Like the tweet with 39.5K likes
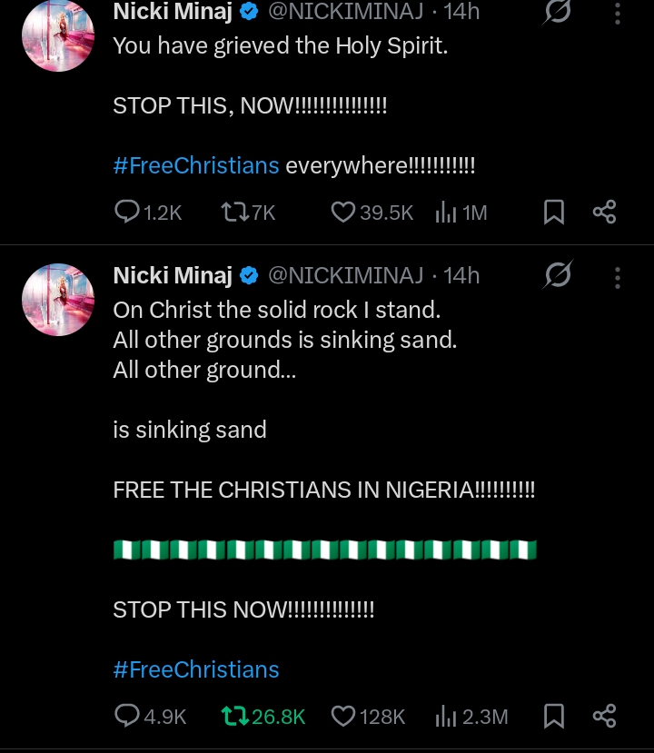The height and width of the screenshot is (753, 654). [x=342, y=213]
